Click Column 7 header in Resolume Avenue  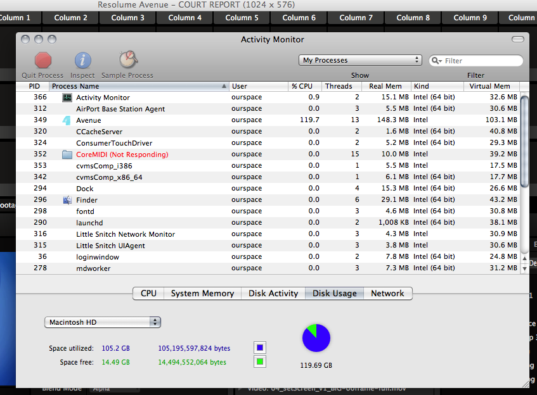click(356, 18)
